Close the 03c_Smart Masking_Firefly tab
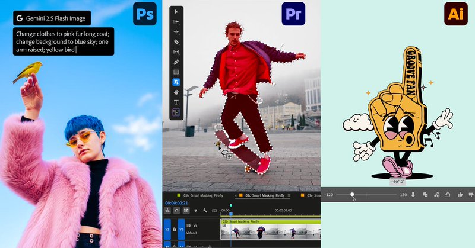475x248 pixels. coord(236,195)
